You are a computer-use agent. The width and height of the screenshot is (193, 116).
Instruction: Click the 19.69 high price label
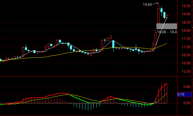point(147,4)
